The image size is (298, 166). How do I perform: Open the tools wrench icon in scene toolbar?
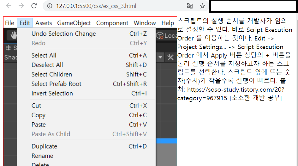pyautogui.click(x=170, y=57)
